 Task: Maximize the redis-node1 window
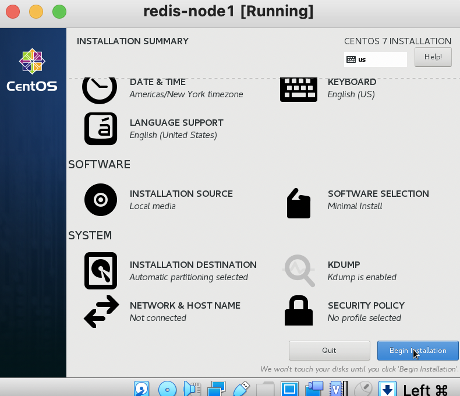point(59,12)
